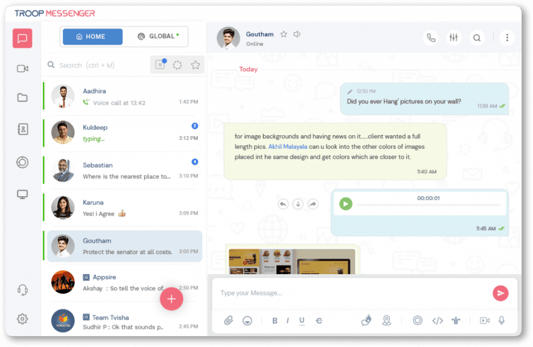The width and height of the screenshot is (533, 347).
Task: Open the file attachment paperclip
Action: click(x=229, y=320)
